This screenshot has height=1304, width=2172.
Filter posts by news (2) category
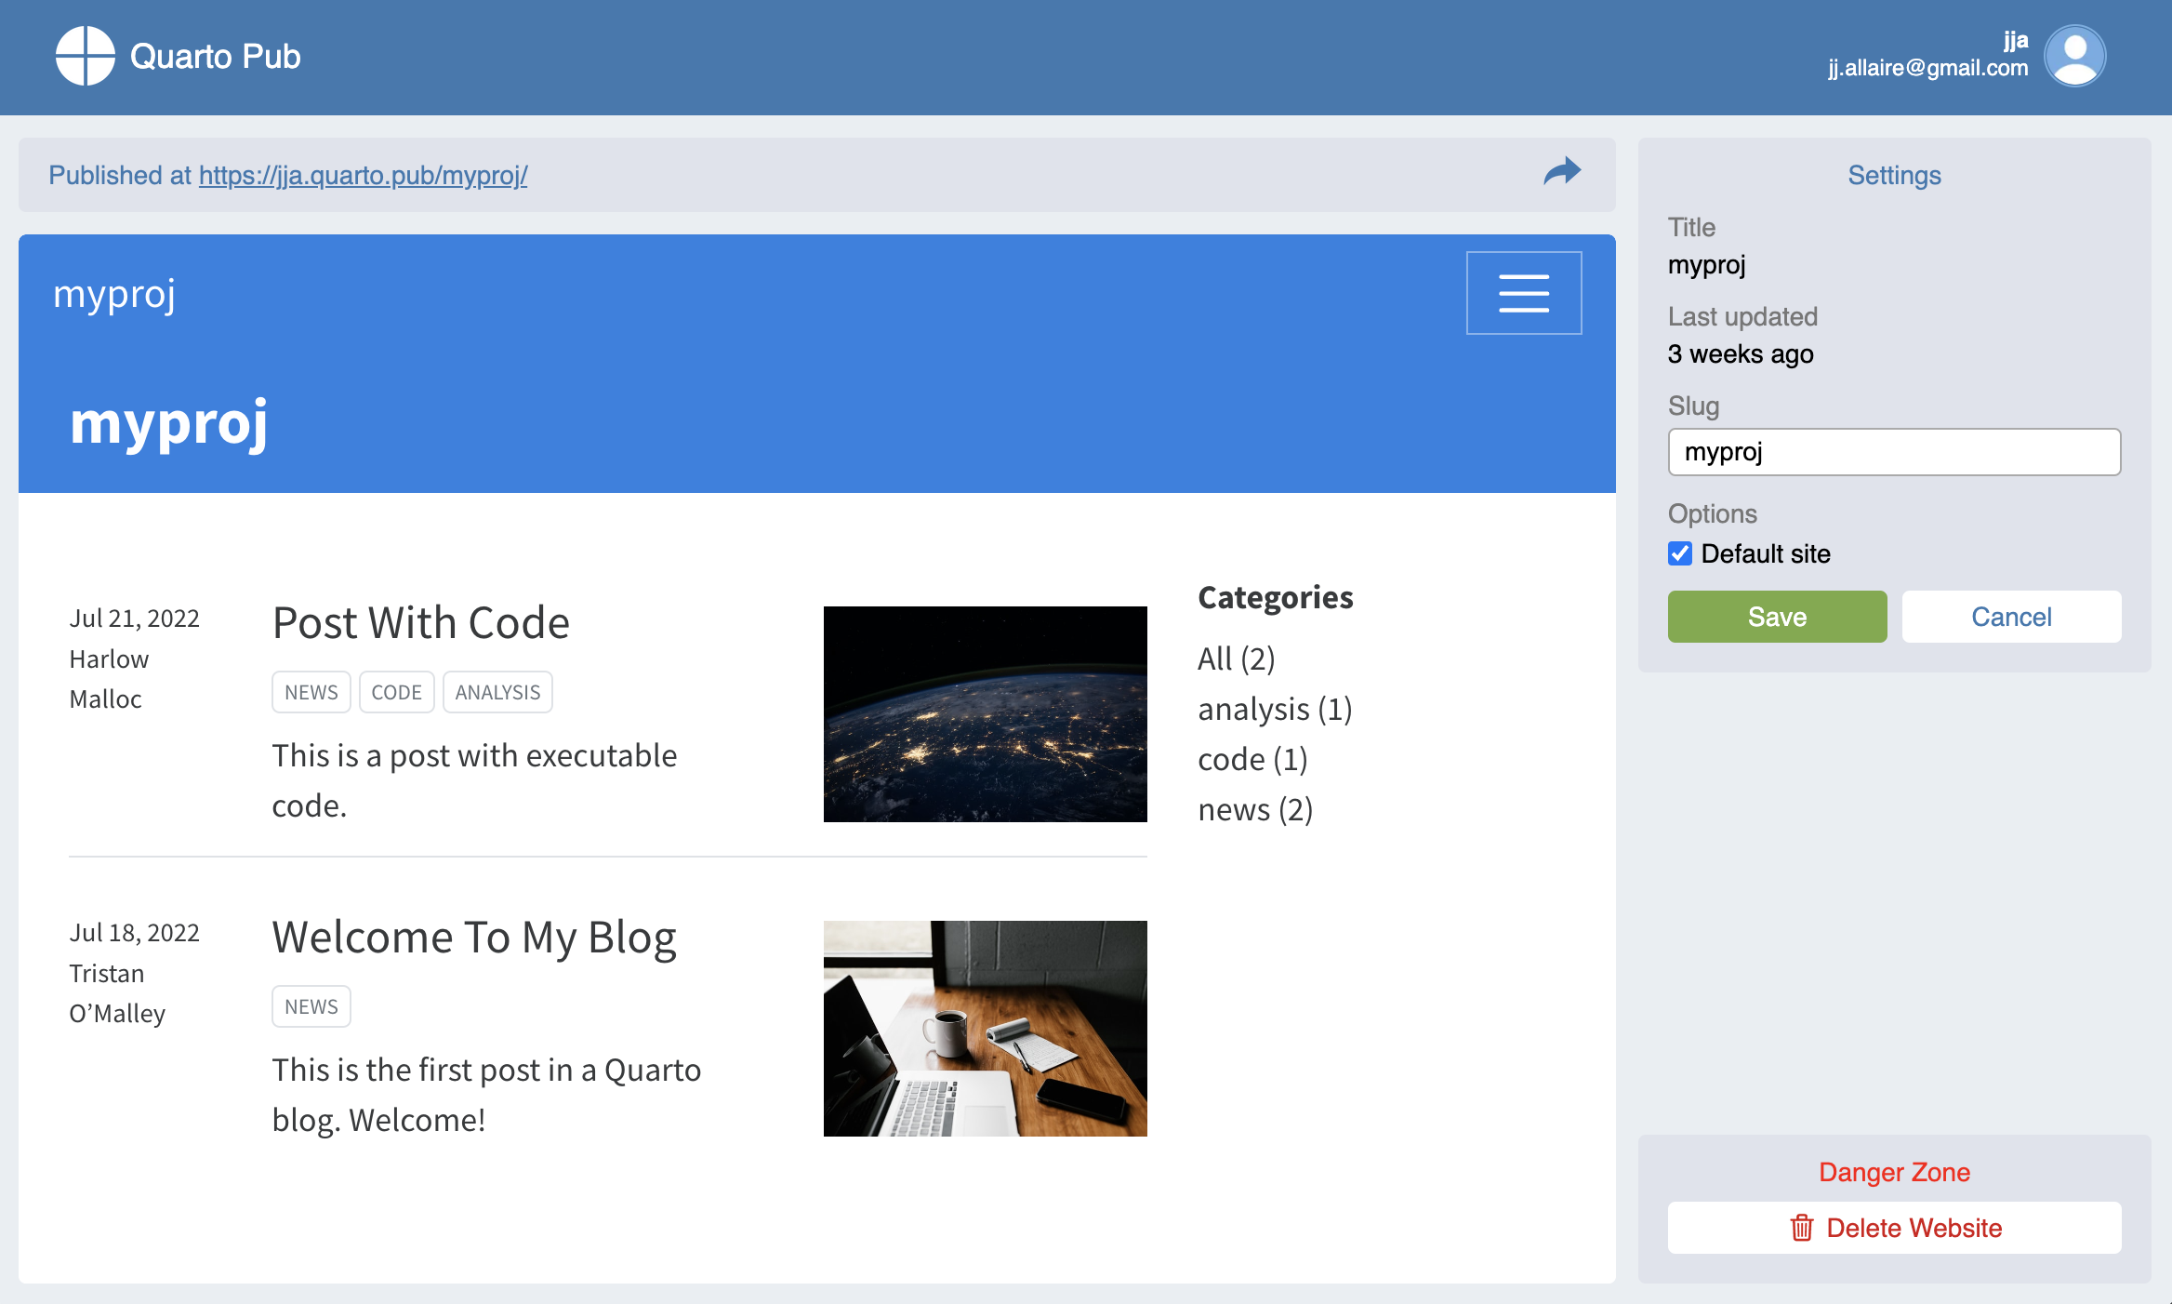pyautogui.click(x=1254, y=809)
